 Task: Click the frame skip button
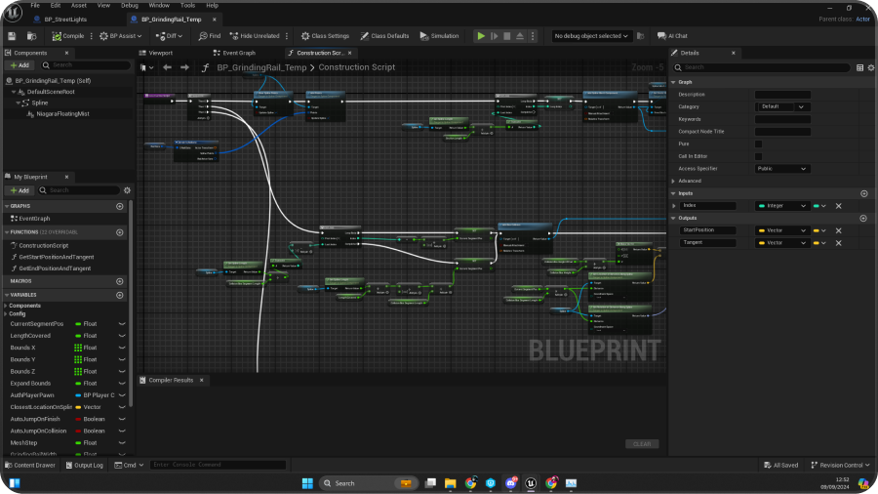tap(495, 36)
